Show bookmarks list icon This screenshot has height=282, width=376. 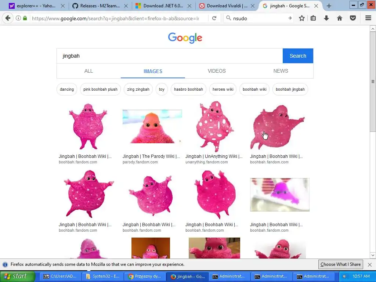point(313,18)
